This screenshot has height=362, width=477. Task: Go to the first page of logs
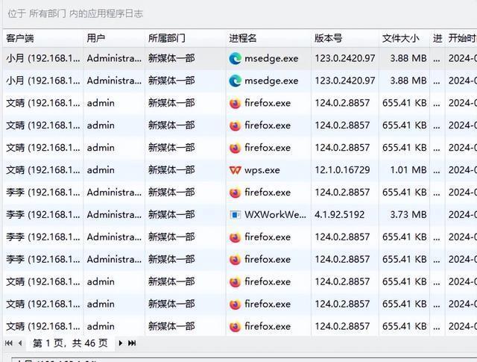pyautogui.click(x=9, y=343)
